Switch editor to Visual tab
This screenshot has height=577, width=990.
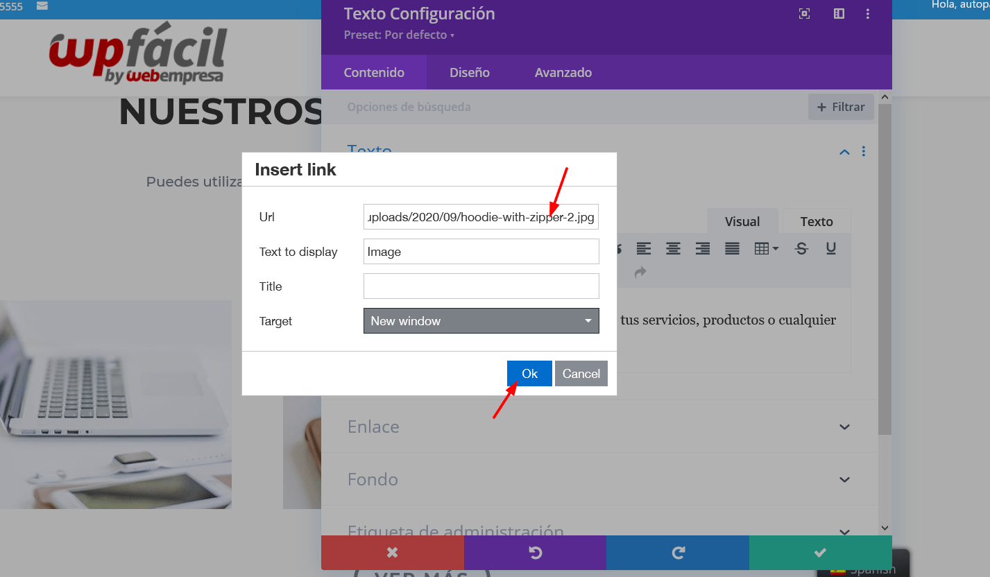coord(742,221)
